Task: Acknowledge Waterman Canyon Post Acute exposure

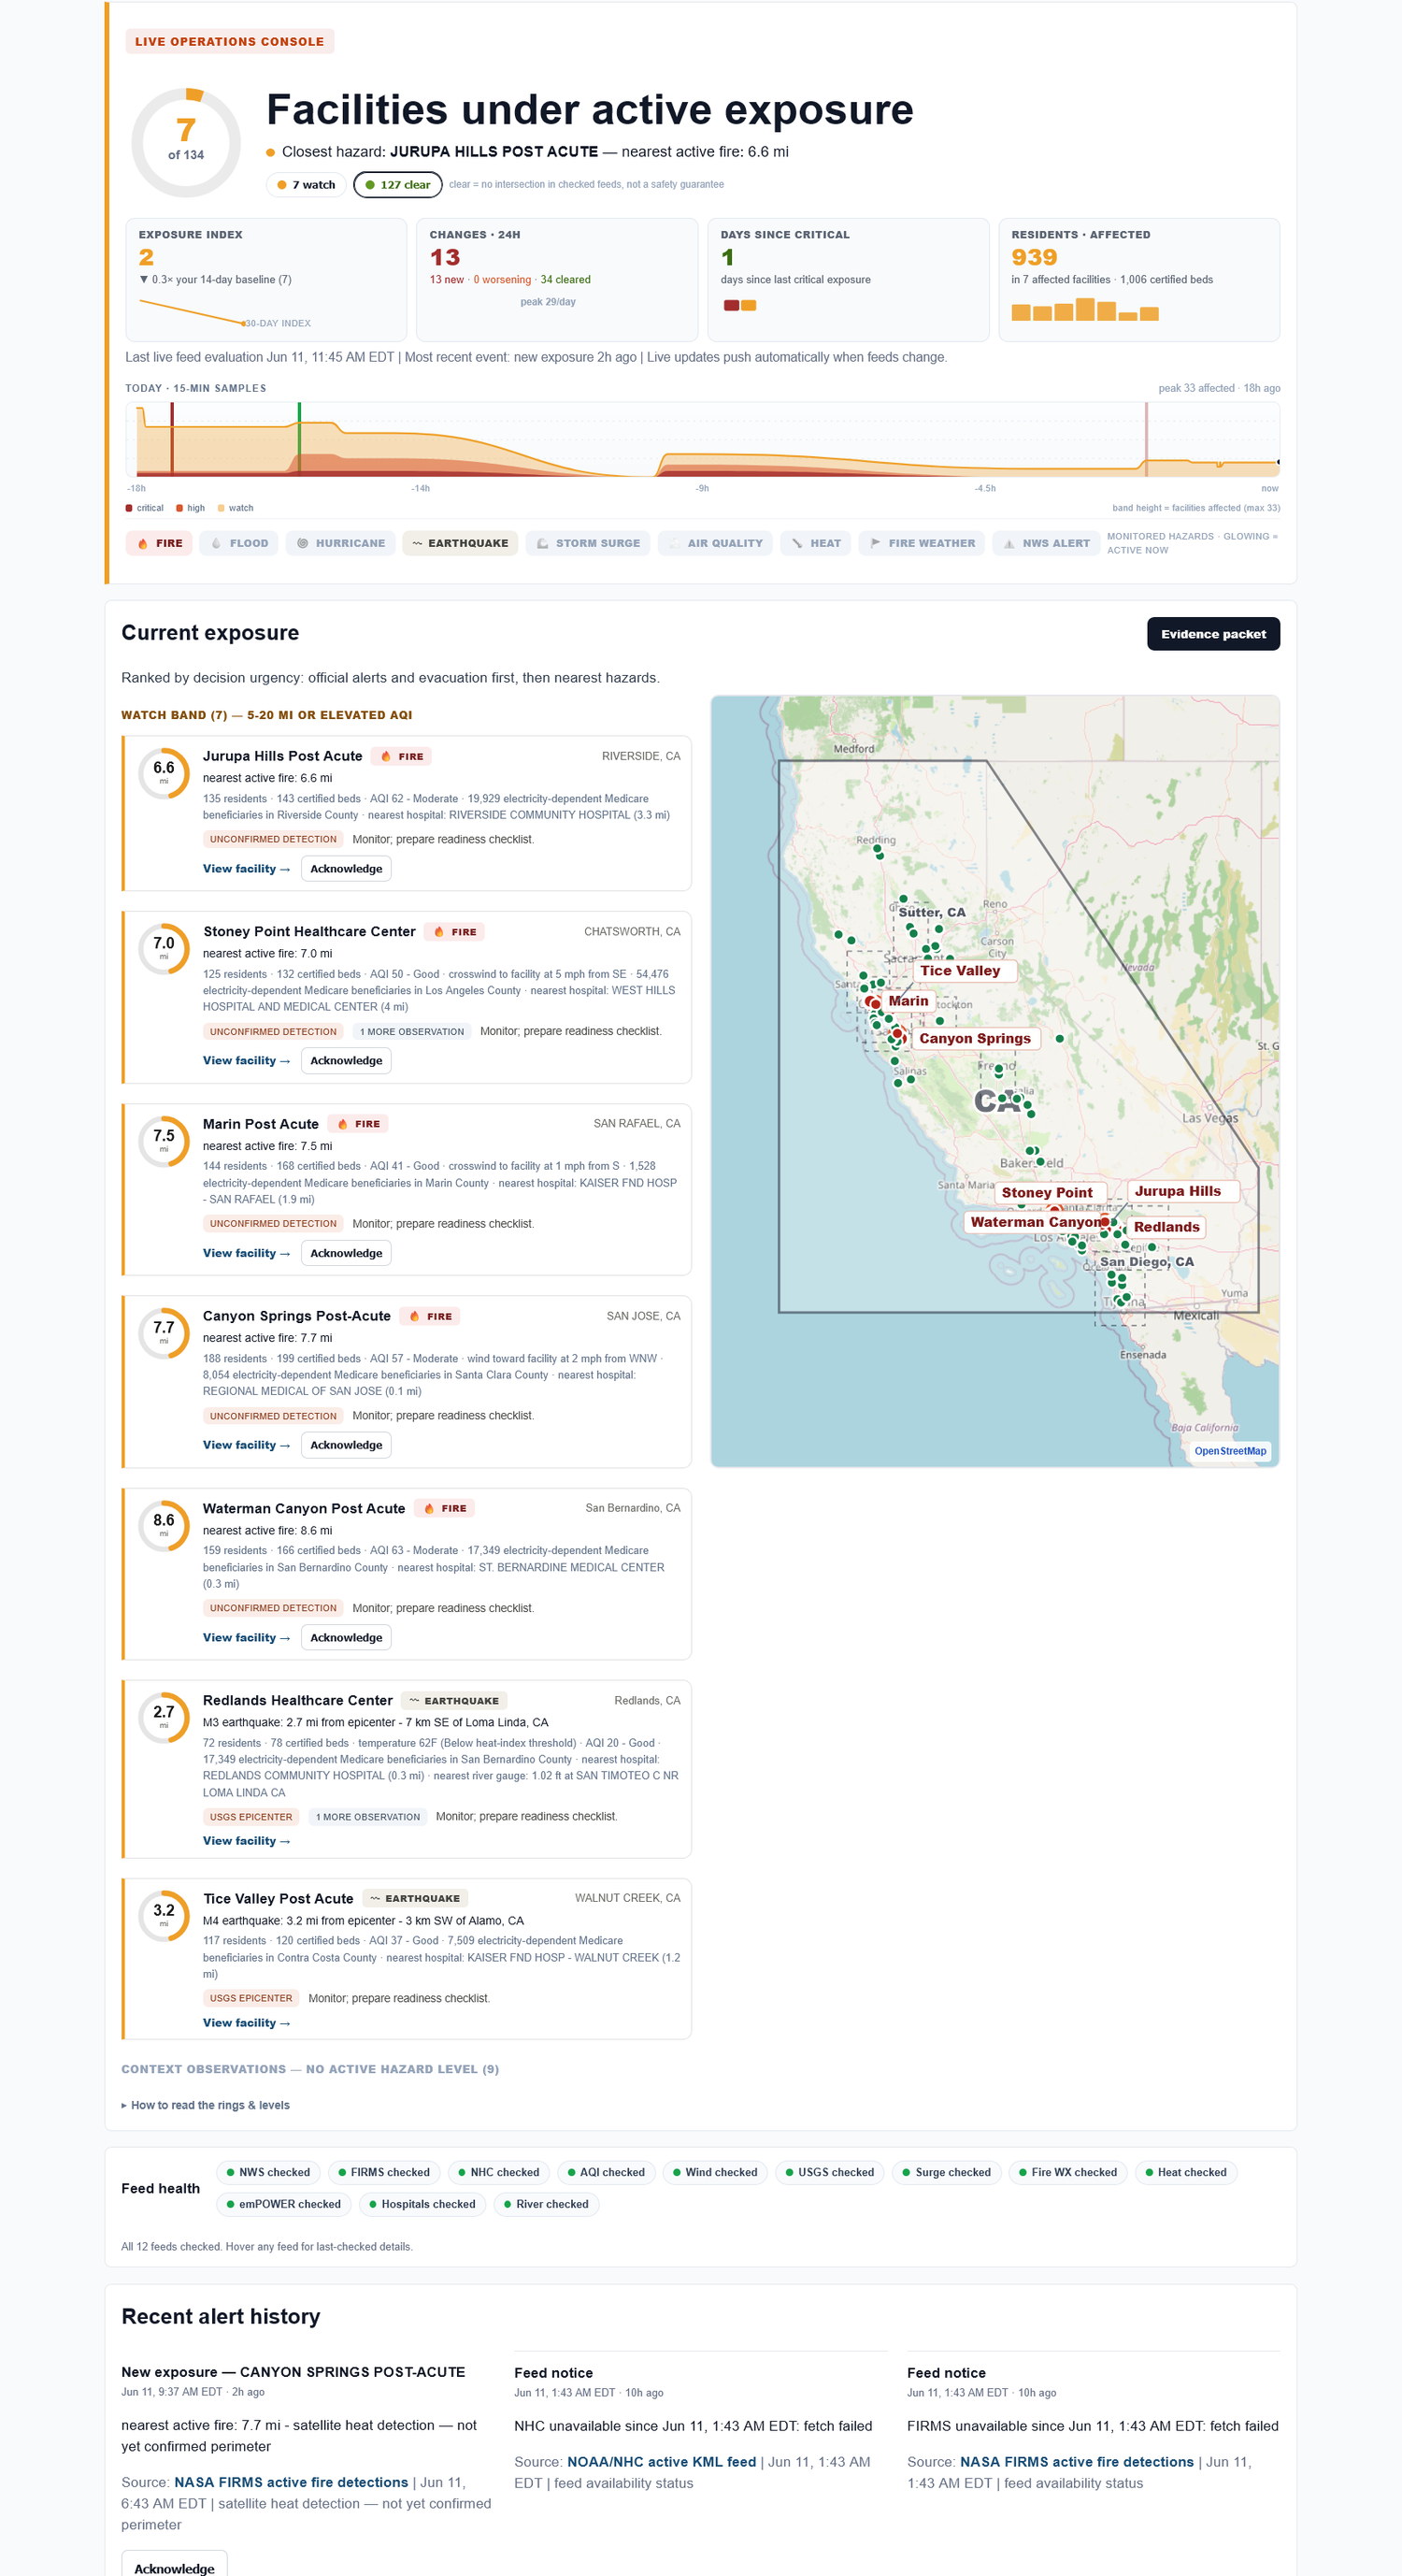Action: click(346, 1638)
